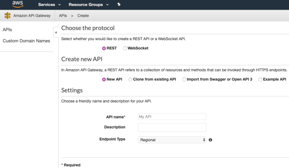Choose the New API option

click(x=104, y=79)
